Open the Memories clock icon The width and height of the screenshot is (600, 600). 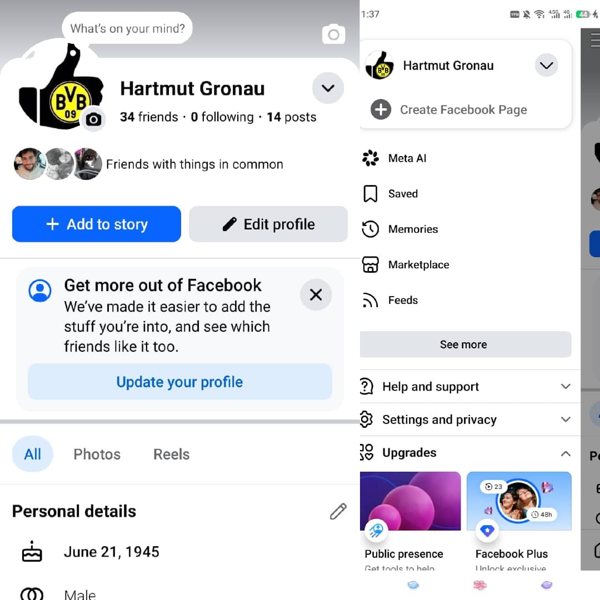click(370, 229)
